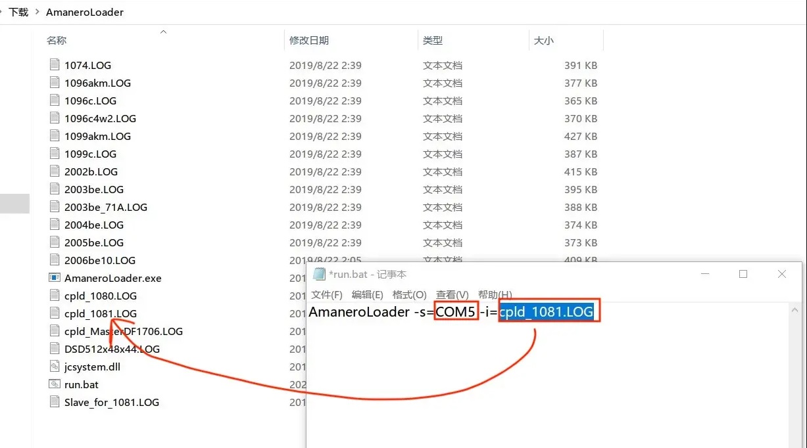Click the 427 KB size of 1099akm.LOG
Viewport: 807px width, 448px height.
(x=581, y=136)
